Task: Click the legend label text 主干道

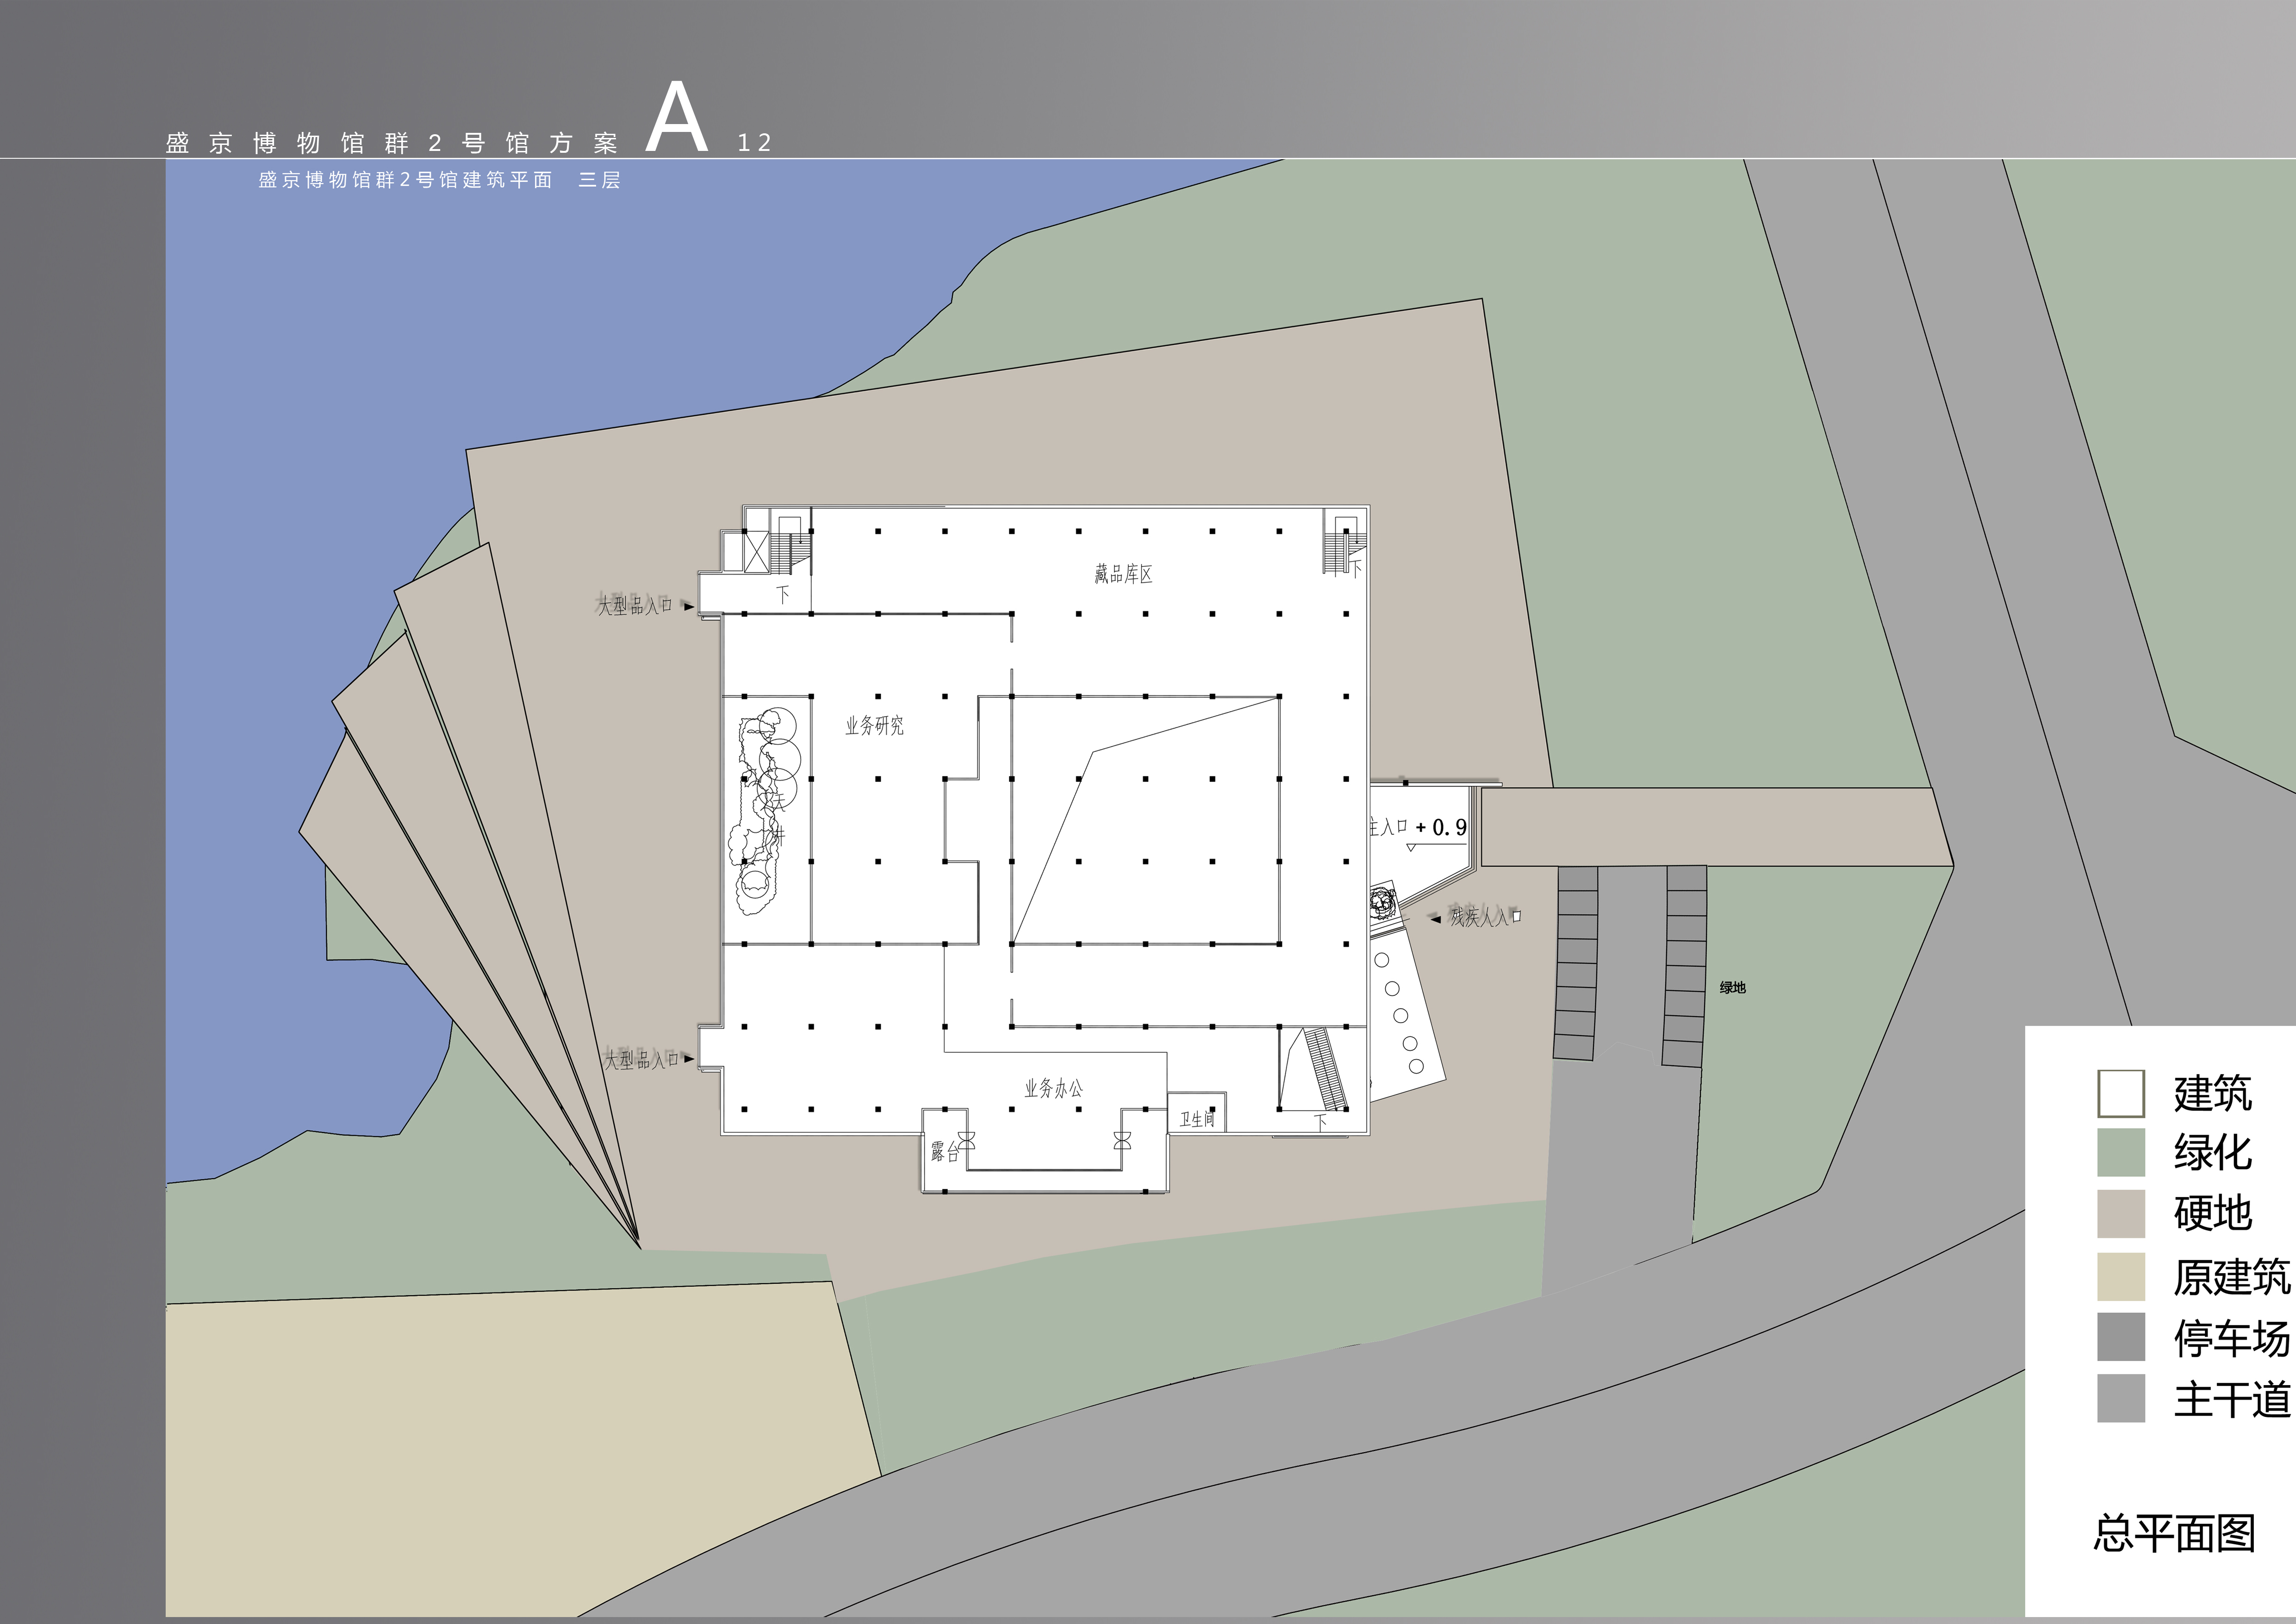Action: tap(2232, 1399)
